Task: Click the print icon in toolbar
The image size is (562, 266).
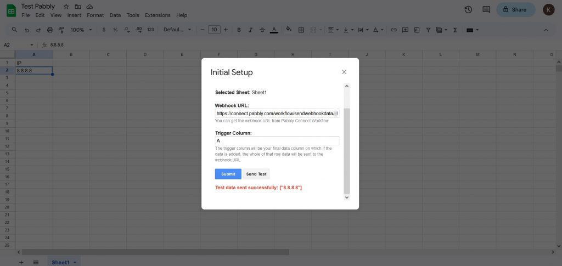Action: [x=50, y=30]
